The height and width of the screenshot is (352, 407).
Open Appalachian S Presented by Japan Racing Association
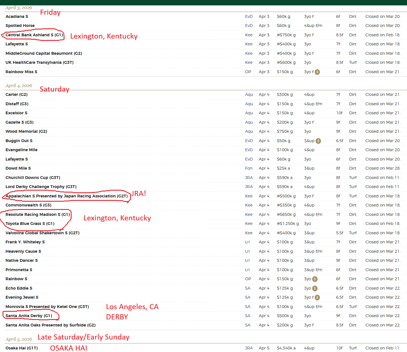click(67, 196)
